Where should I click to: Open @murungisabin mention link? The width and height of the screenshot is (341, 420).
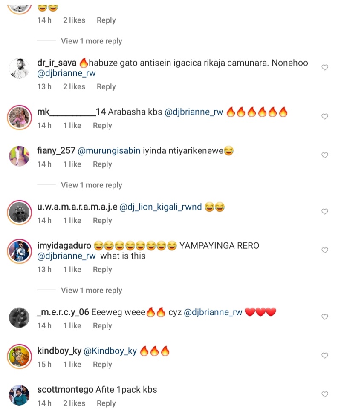coord(109,151)
